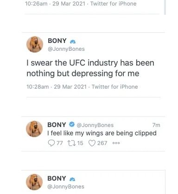Viewport: 178px width, 194px height.
Task: Click Twitter for iPhone source on 10:28am tweet
Action: pos(115,87)
